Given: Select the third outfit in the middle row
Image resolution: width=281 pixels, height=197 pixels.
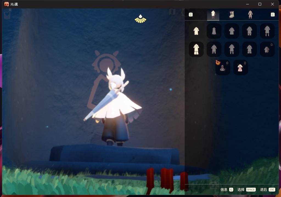Looking at the screenshot, I should [232, 49].
